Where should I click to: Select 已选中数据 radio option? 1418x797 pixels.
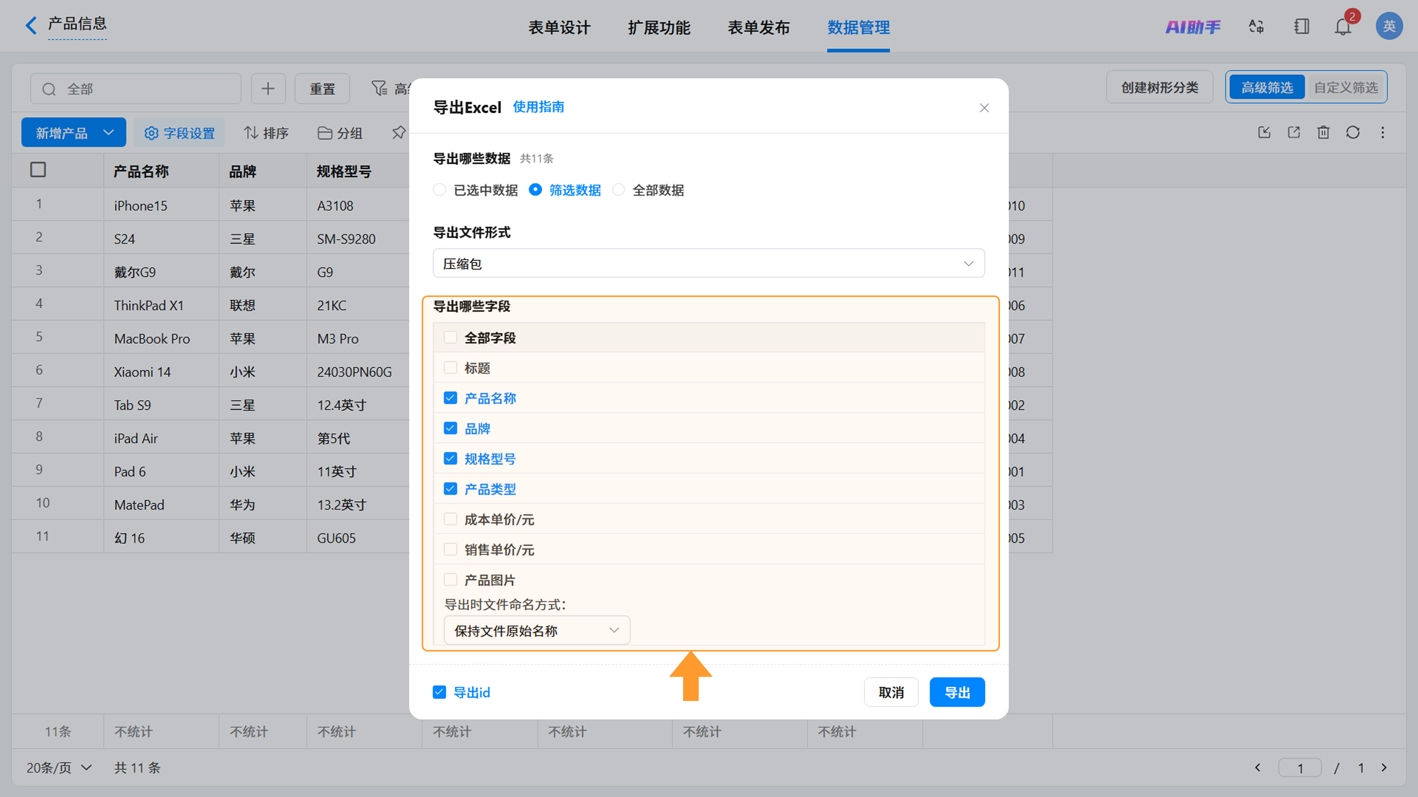click(439, 190)
